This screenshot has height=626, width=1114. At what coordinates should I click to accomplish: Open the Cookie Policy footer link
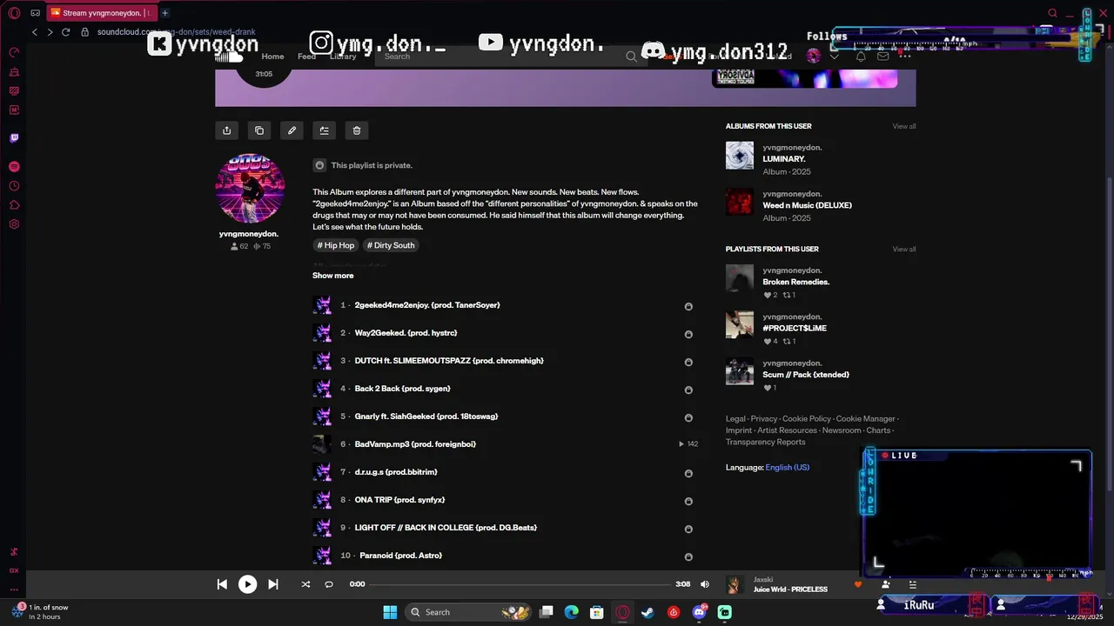point(807,419)
